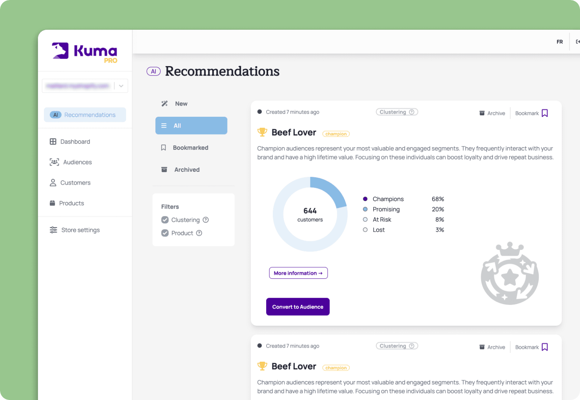Open the Clustering tag help tooltip
Viewport: 580px width, 400px height.
click(x=412, y=112)
